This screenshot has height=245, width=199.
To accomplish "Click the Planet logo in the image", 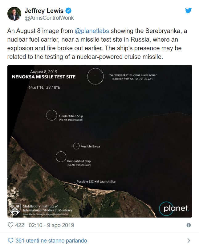I will (174, 209).
